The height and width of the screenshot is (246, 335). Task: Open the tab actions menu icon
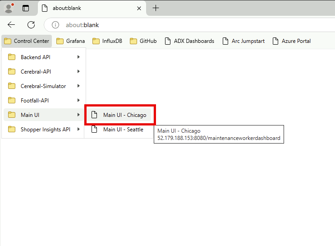[x=26, y=8]
